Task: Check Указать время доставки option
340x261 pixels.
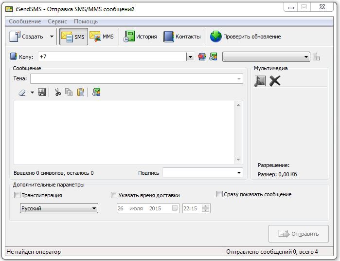Action: click(x=114, y=195)
